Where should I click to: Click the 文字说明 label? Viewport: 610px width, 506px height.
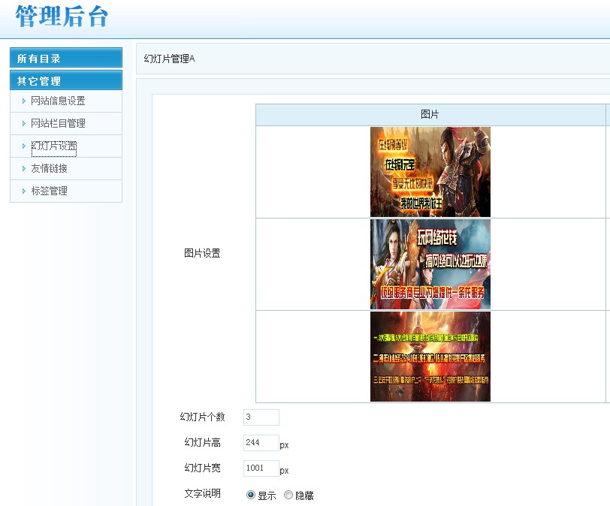click(x=202, y=493)
